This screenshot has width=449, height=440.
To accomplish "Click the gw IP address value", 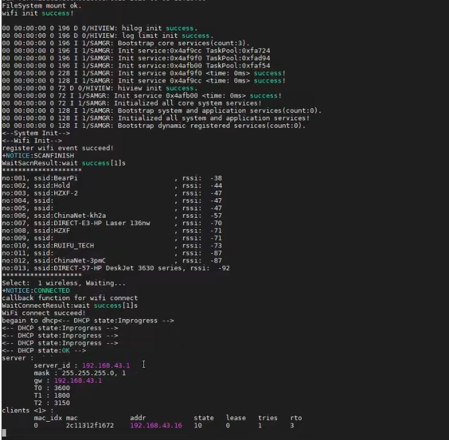I will coord(77,380).
